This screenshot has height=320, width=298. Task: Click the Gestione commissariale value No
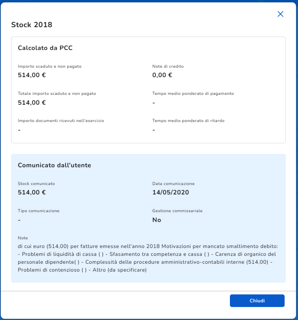point(157,220)
